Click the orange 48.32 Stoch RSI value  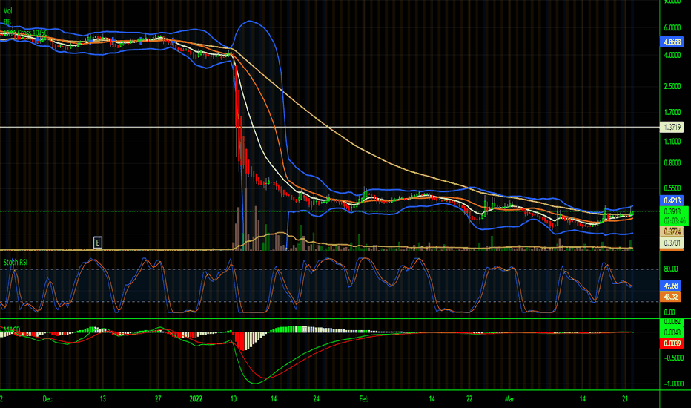[672, 297]
